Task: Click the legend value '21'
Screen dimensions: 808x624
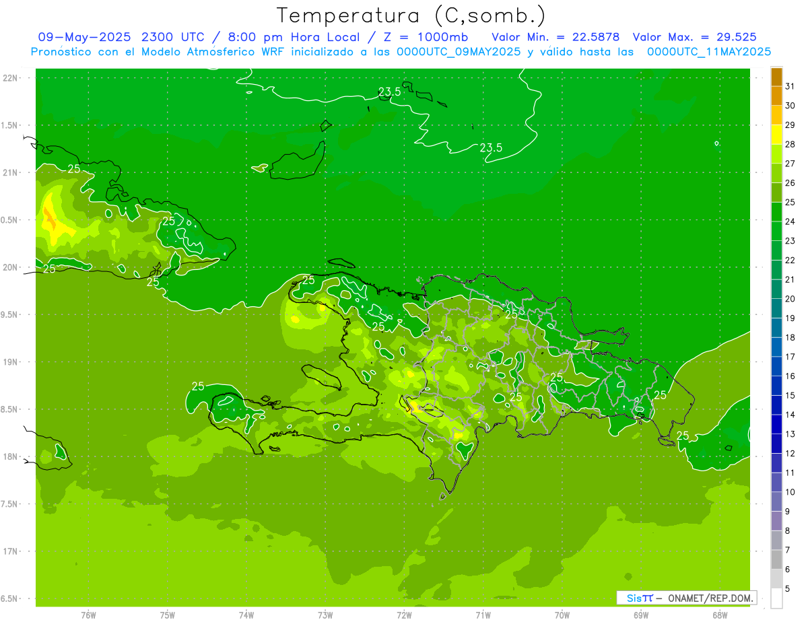Action: (790, 279)
